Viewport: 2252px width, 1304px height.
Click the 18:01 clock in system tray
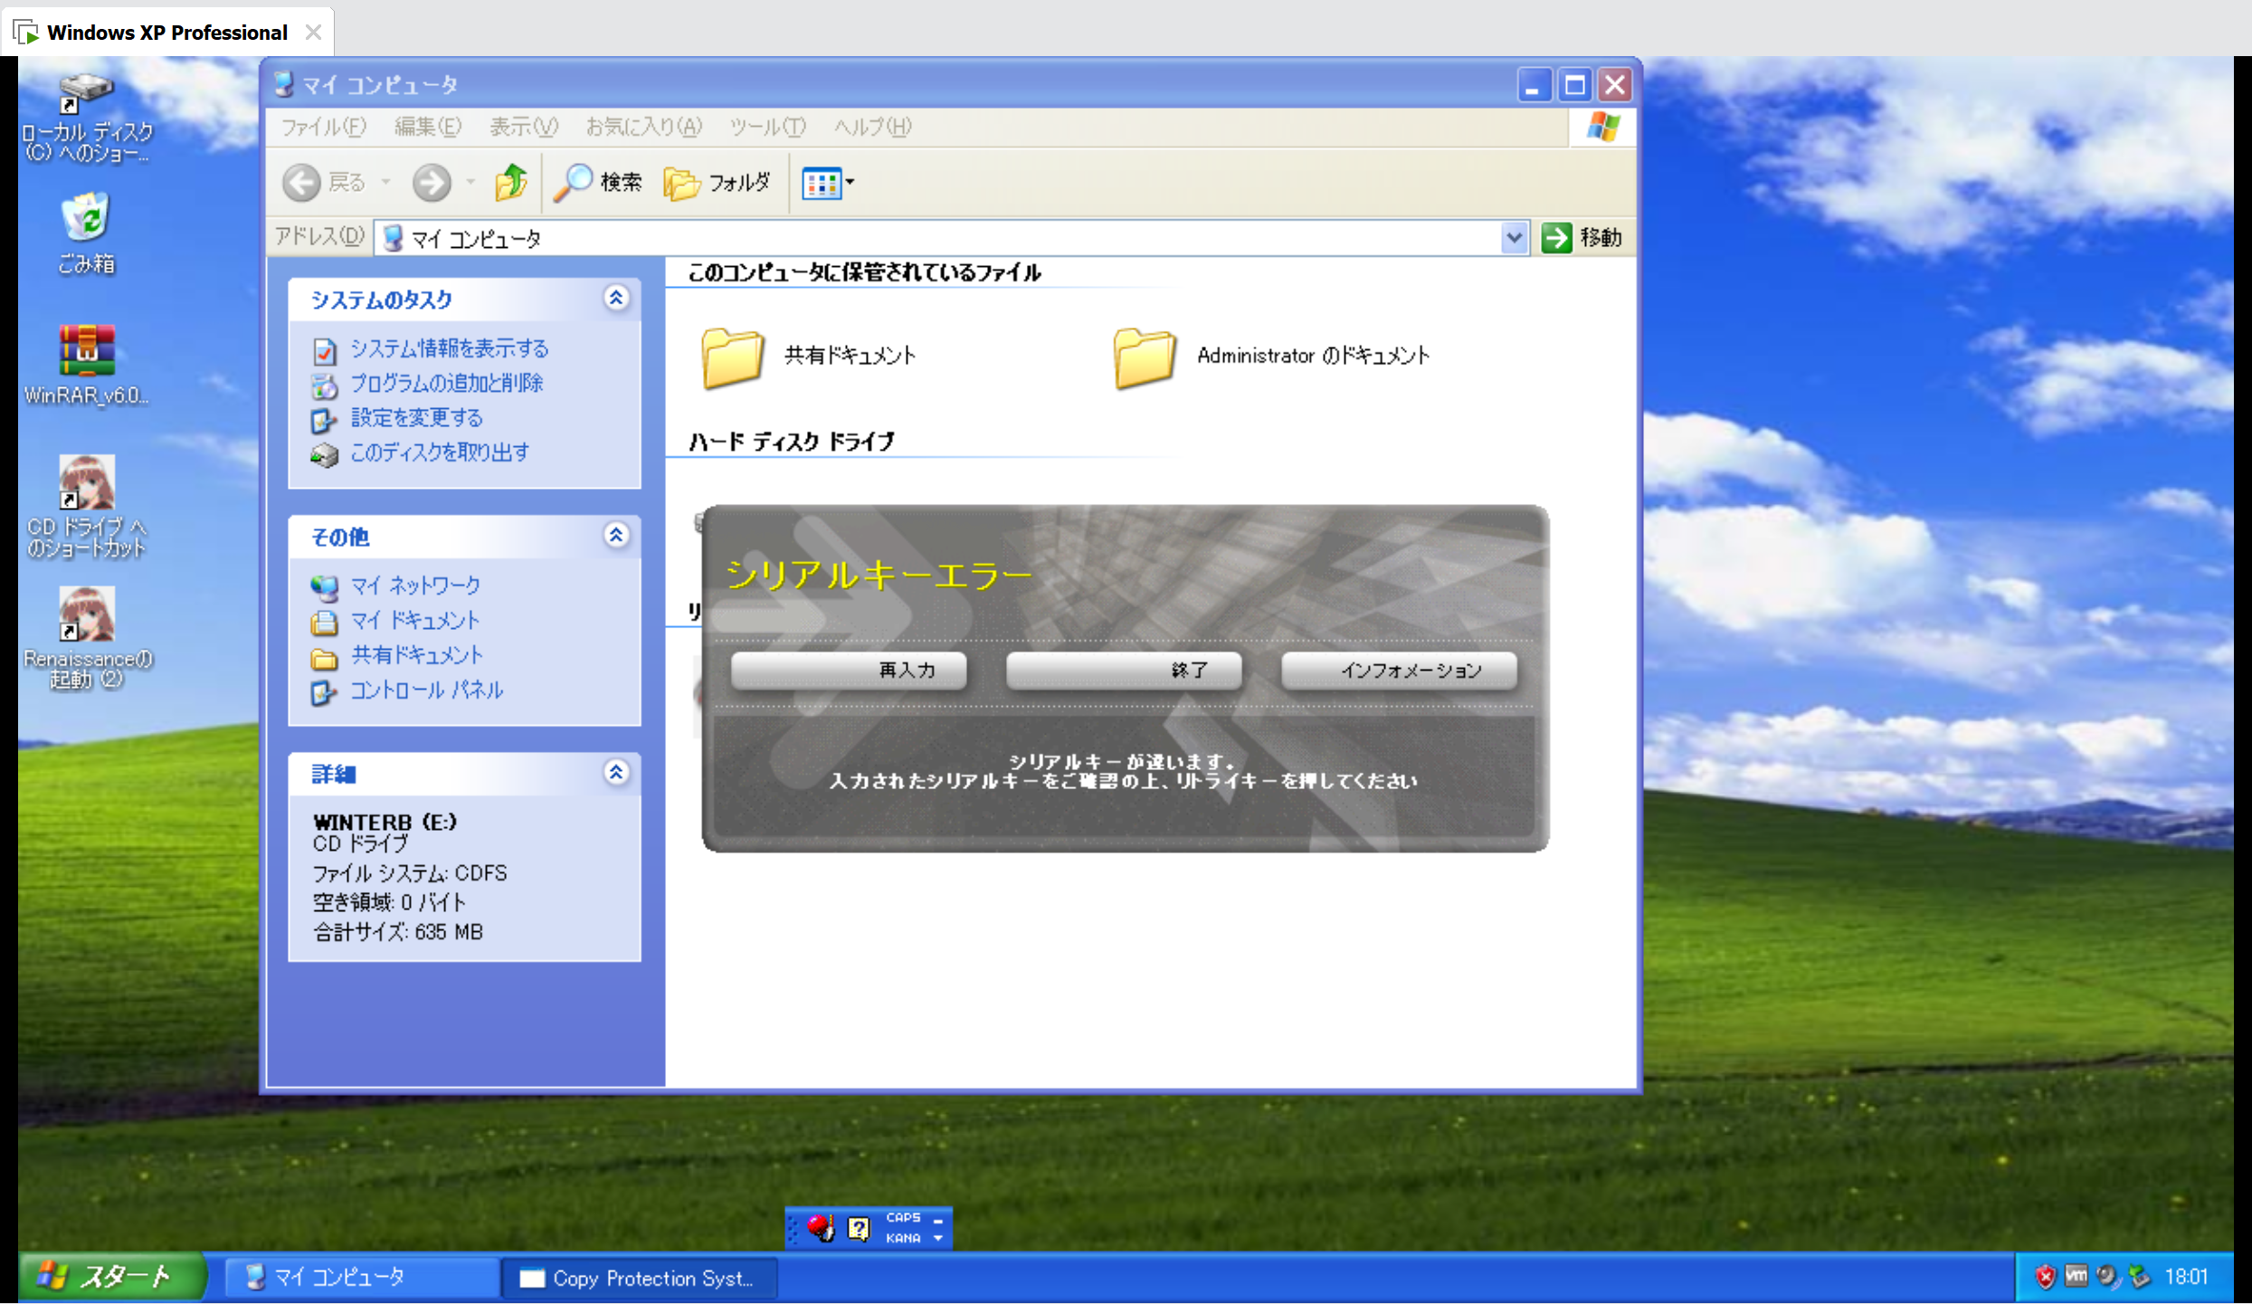(2186, 1277)
